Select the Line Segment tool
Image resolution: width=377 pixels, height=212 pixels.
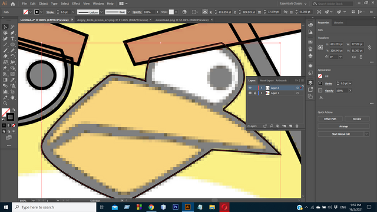click(5, 45)
